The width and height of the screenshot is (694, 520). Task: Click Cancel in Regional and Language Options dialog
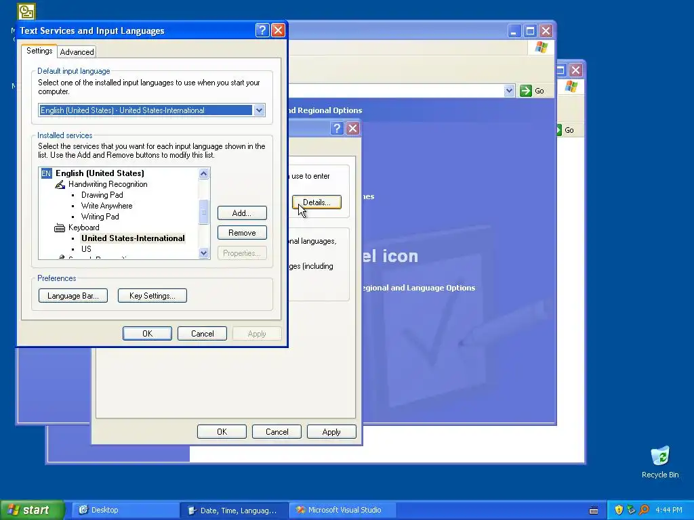coord(277,432)
